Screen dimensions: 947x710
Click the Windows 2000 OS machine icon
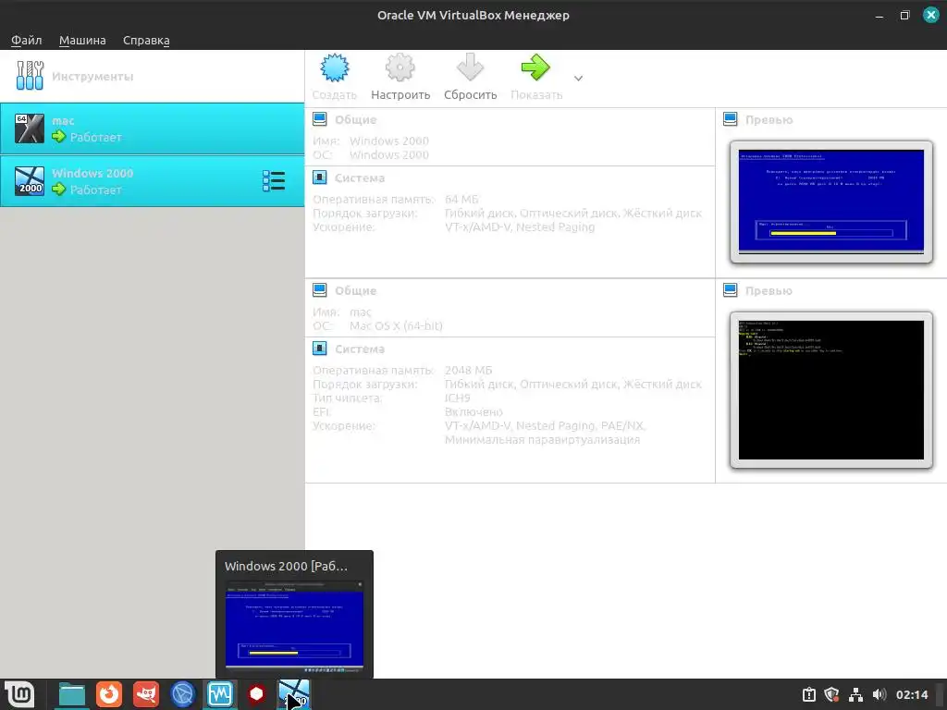[30, 181]
